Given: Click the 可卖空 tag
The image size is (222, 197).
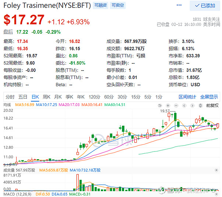Looking at the screenshot, I should click(118, 6).
